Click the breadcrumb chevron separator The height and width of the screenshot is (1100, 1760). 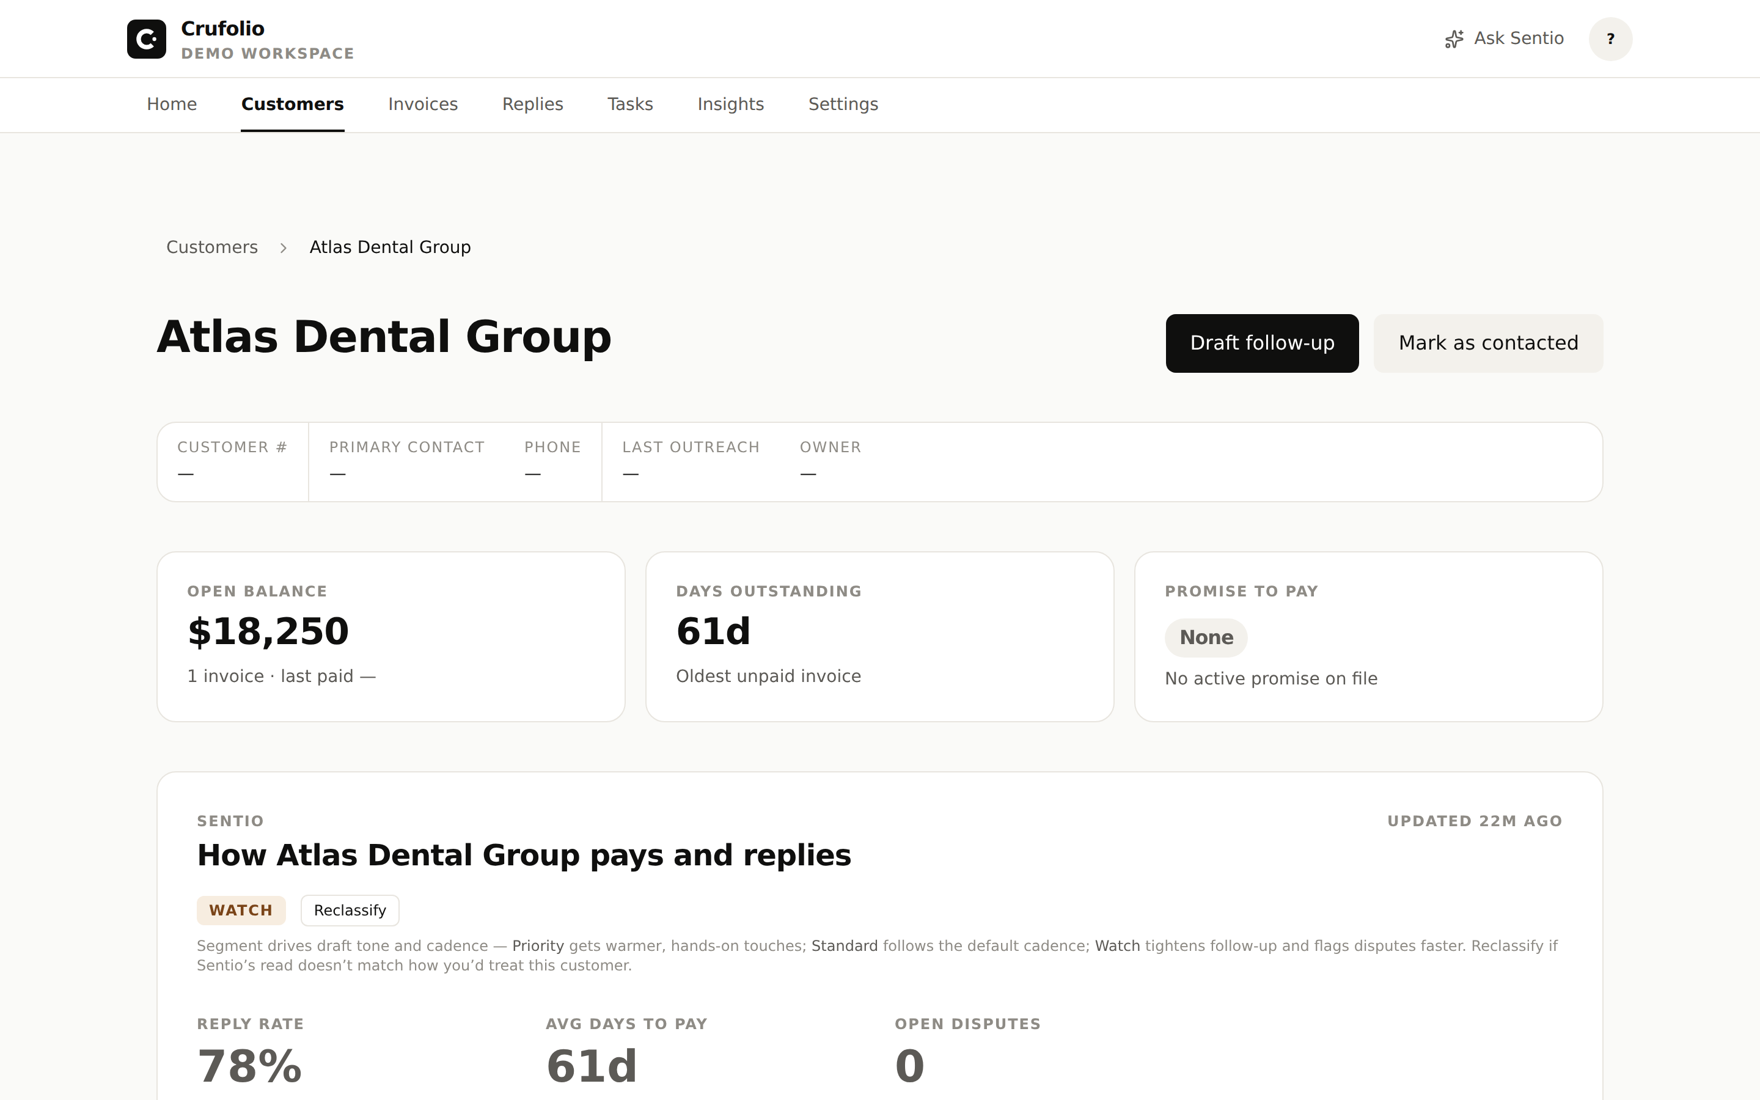[x=284, y=248]
